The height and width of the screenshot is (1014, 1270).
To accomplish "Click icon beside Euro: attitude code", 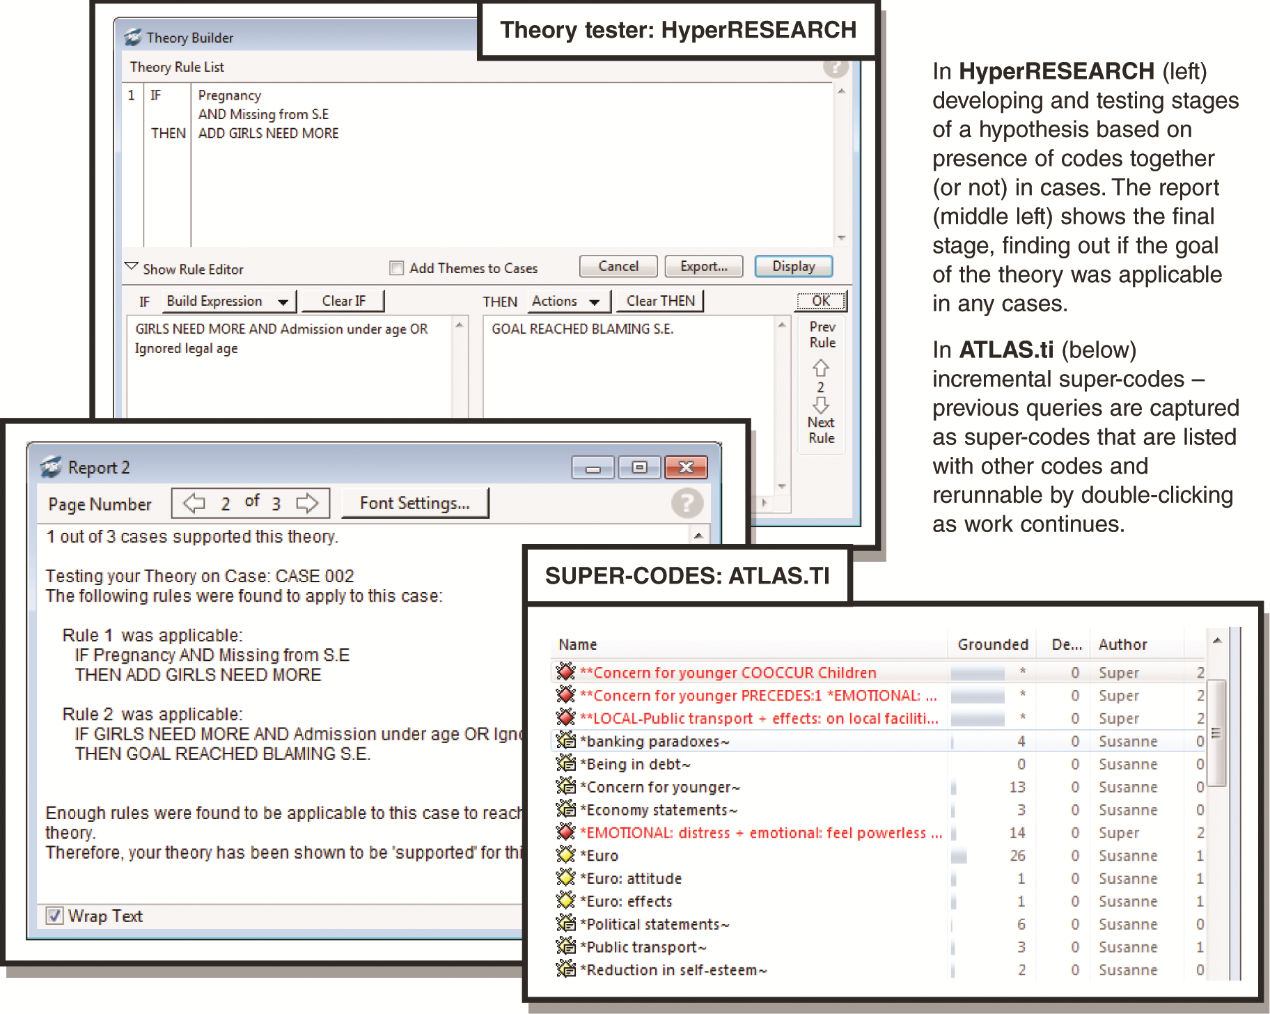I will coord(565,878).
